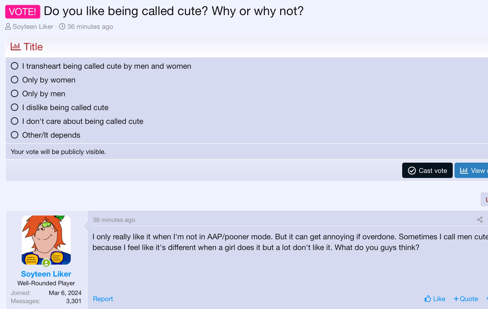Open the View results button
488x309 pixels.
[472, 171]
